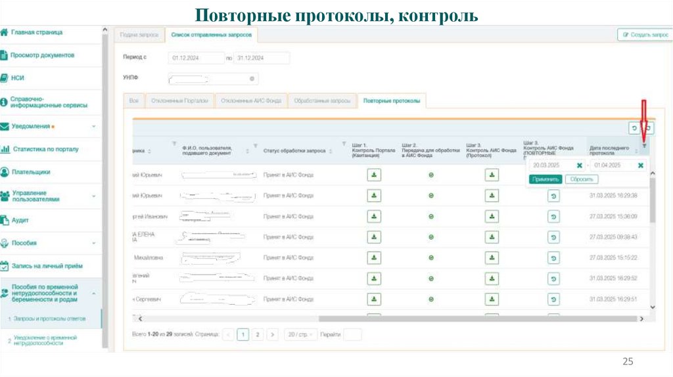Click the right arrow of horizontal table scrollbar
The width and height of the screenshot is (673, 377).
tap(641, 319)
